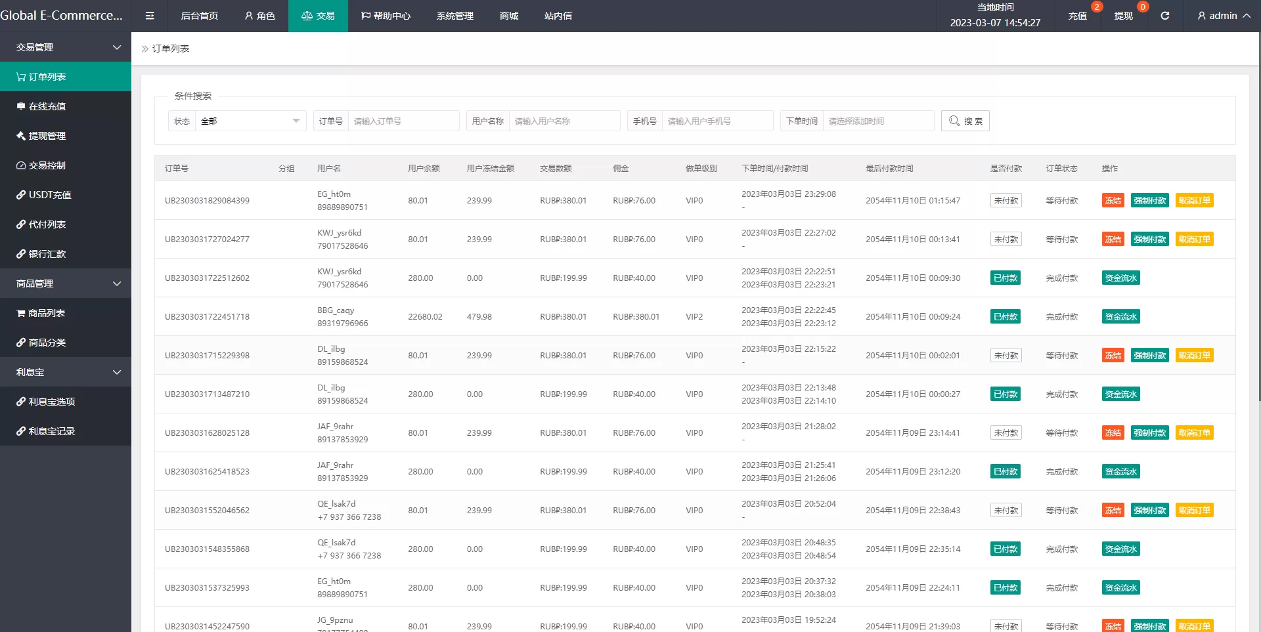
Task: Open 交易控制 sidebar item
Action: pyautogui.click(x=47, y=165)
